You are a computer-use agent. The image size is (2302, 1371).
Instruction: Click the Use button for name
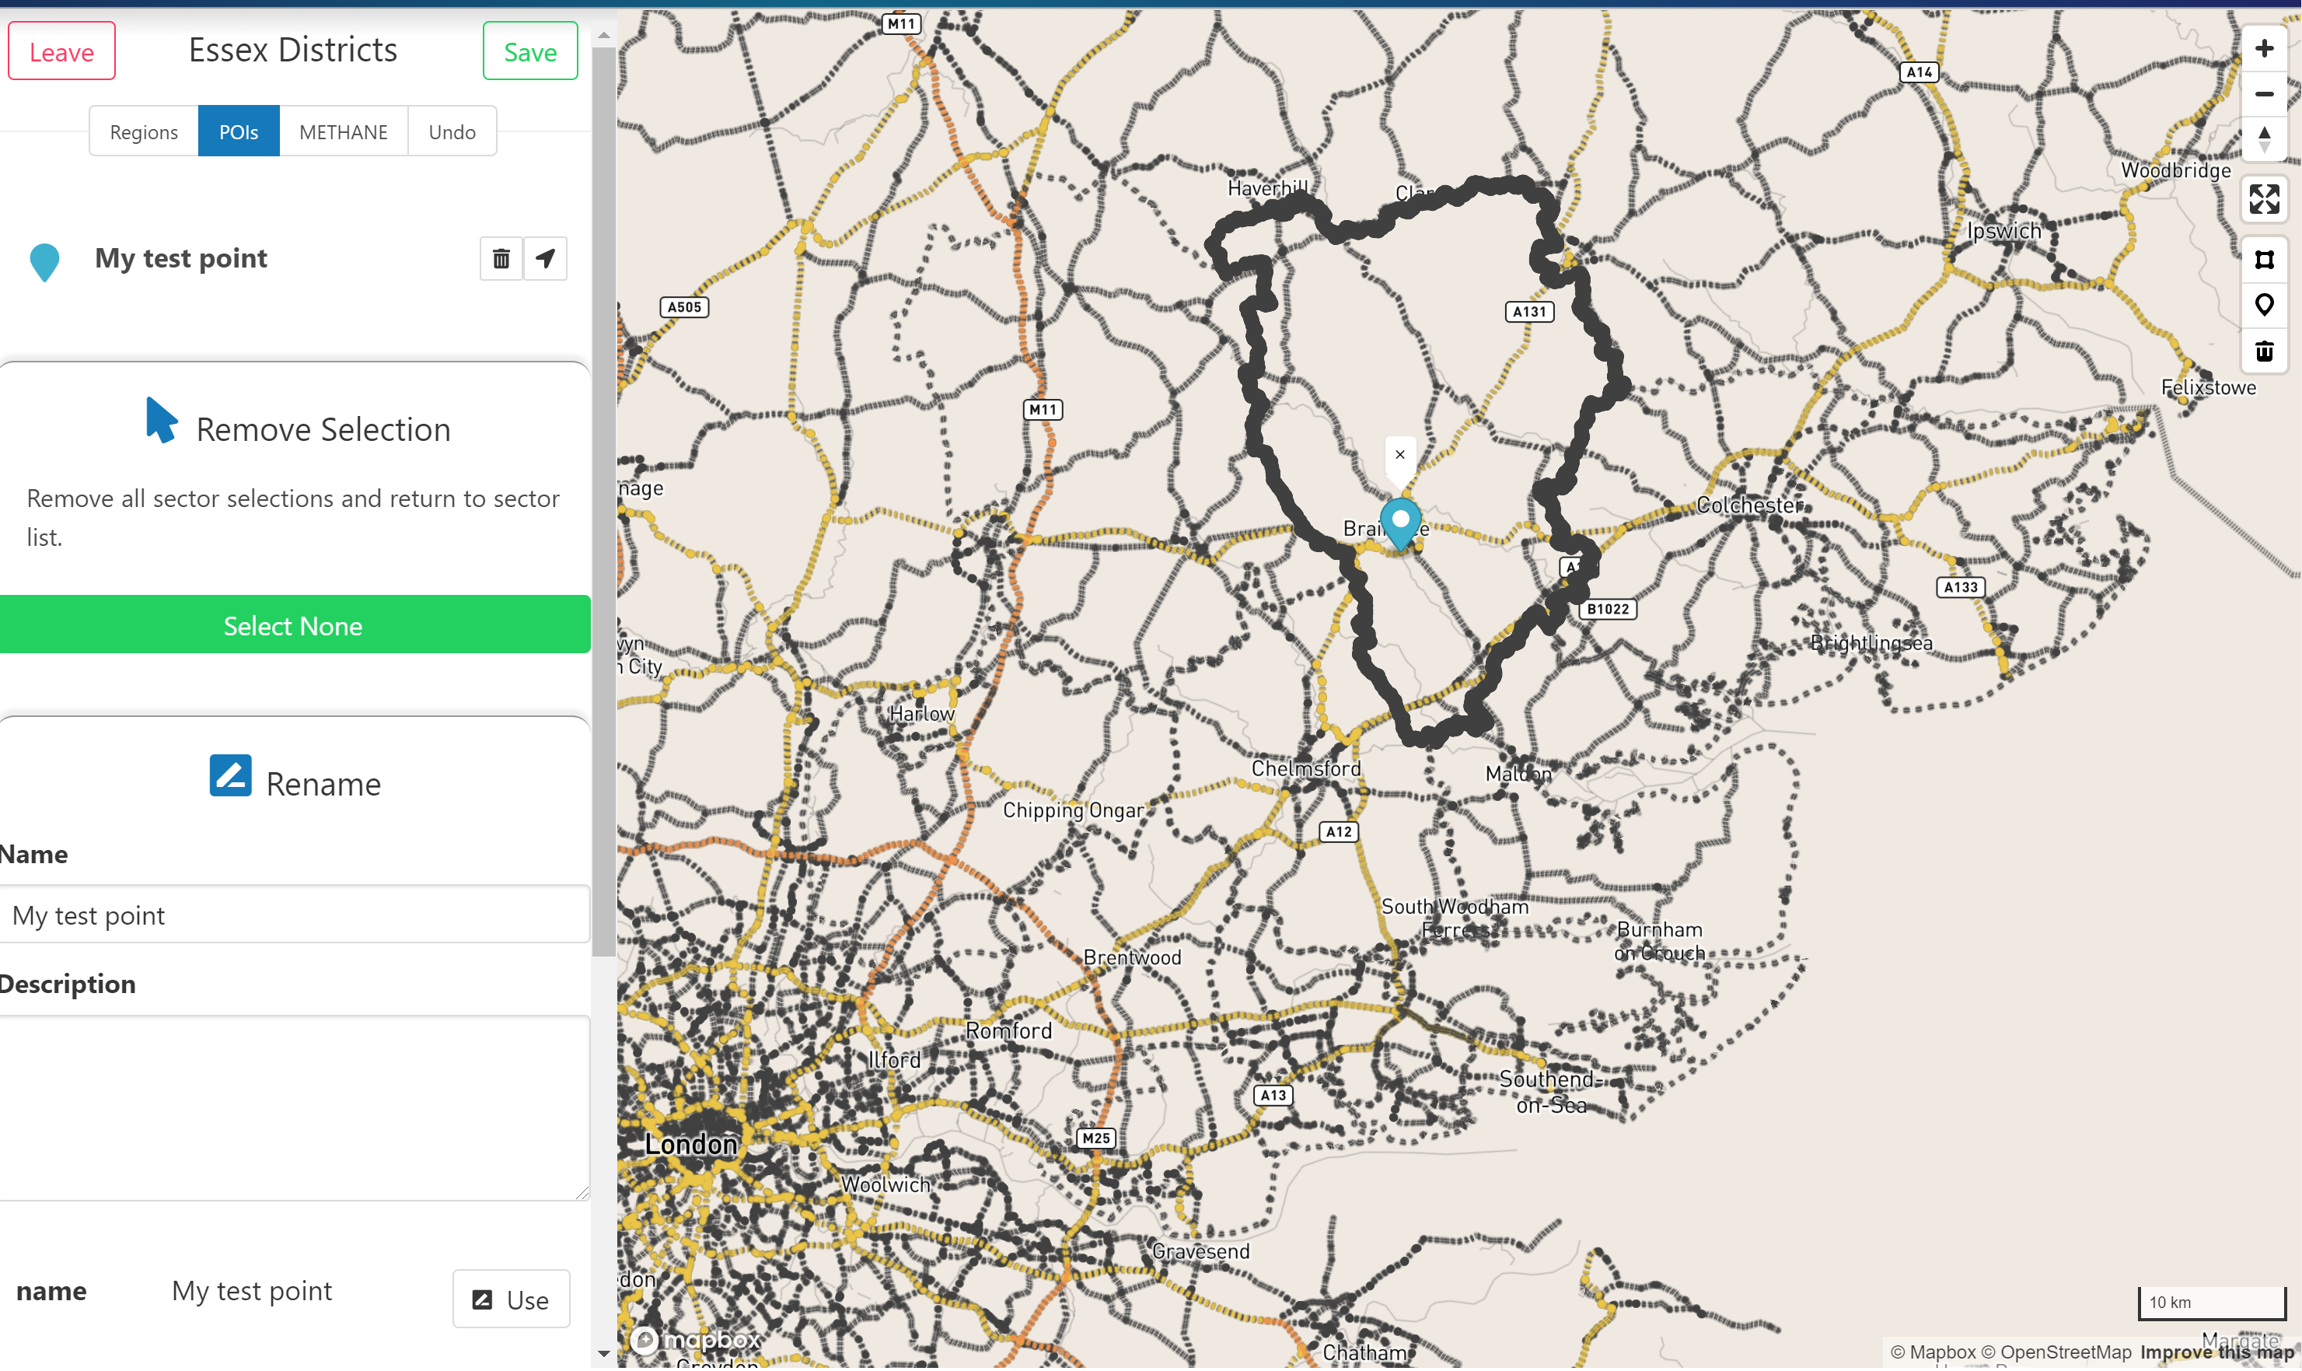(x=511, y=1300)
